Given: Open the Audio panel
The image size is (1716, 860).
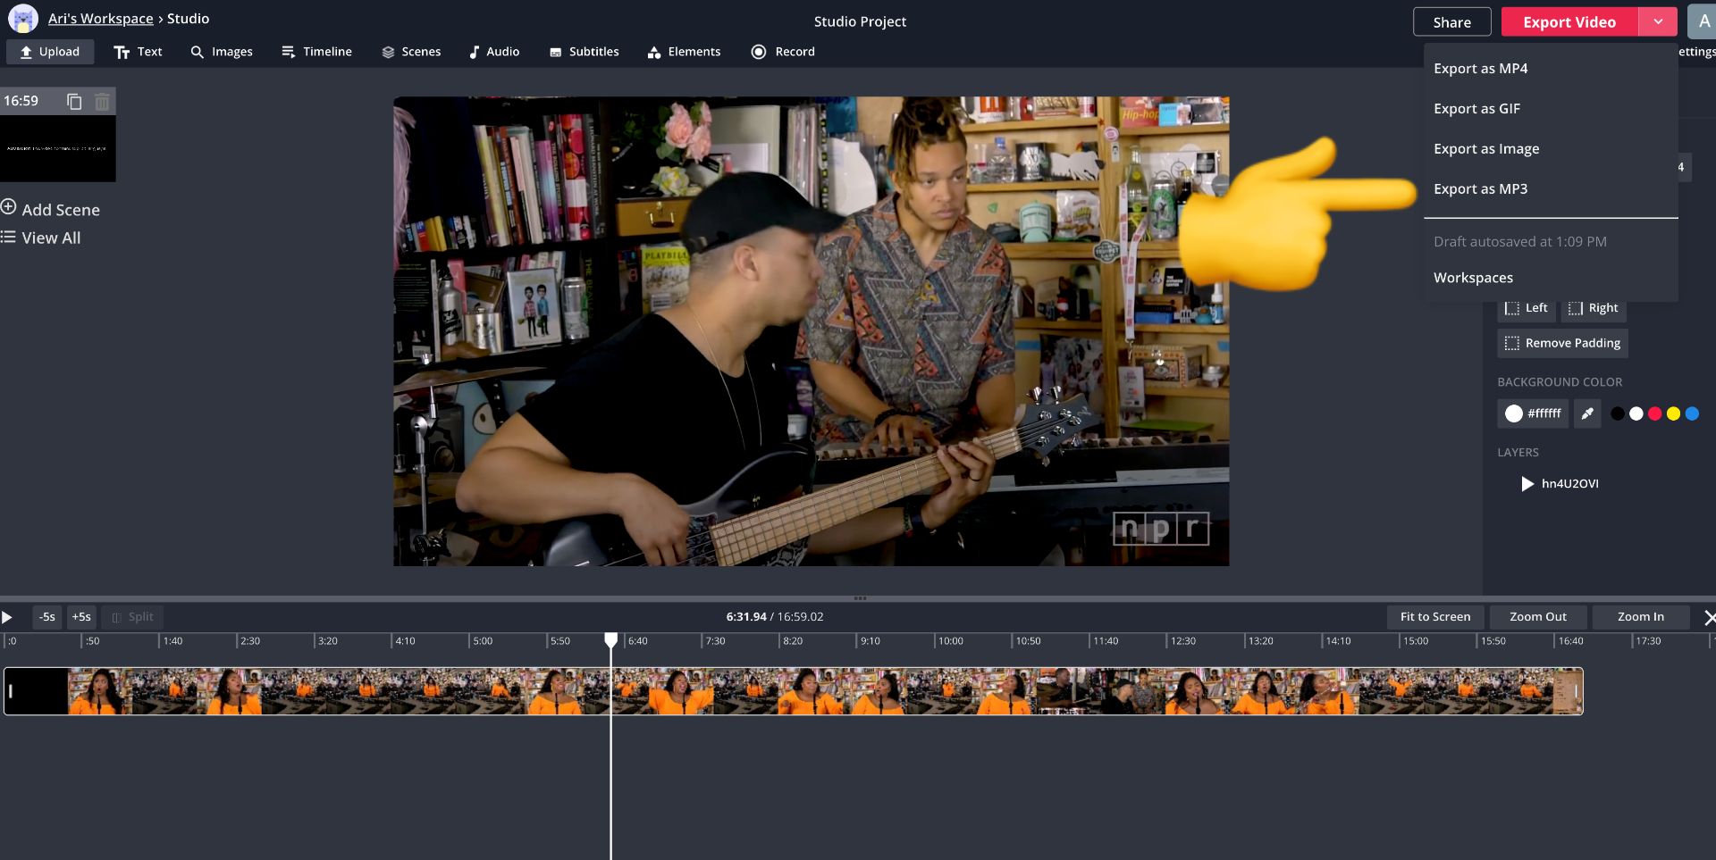Looking at the screenshot, I should tap(494, 51).
